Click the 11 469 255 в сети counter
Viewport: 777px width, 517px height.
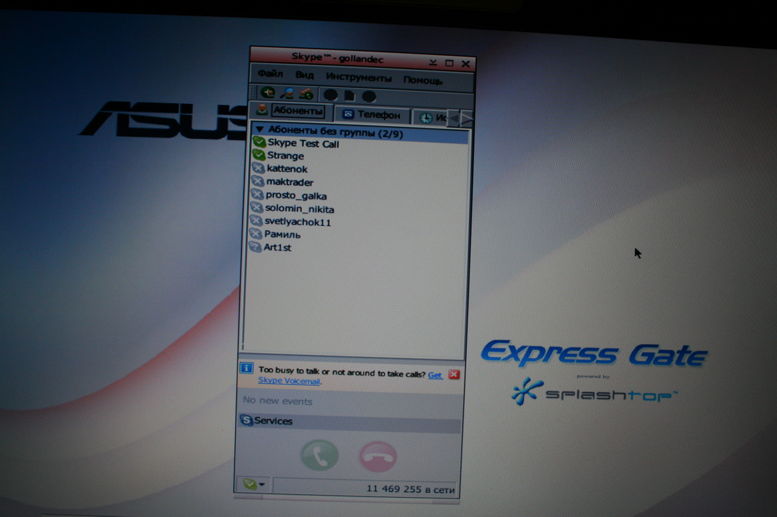tap(410, 489)
